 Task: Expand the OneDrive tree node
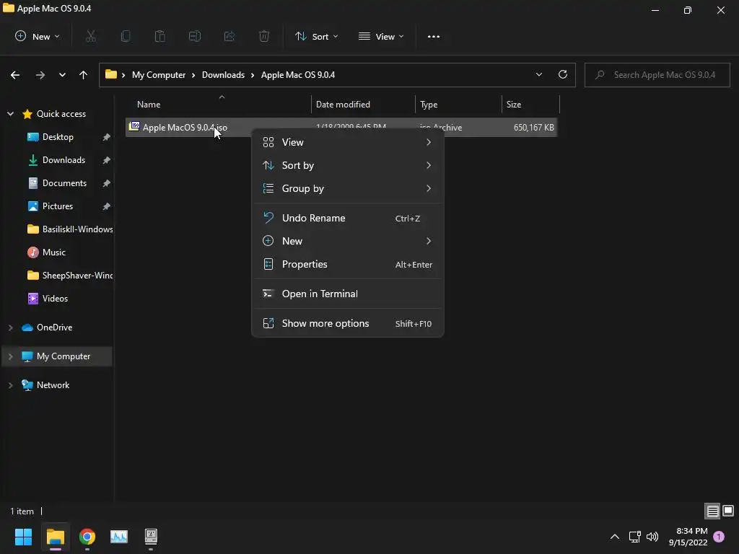pos(10,327)
